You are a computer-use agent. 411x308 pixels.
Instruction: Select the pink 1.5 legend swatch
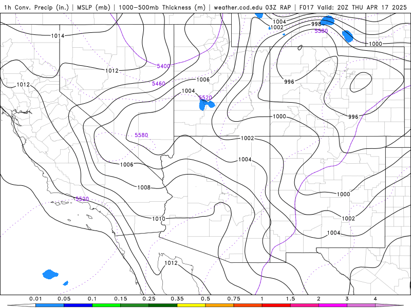point(305,305)
